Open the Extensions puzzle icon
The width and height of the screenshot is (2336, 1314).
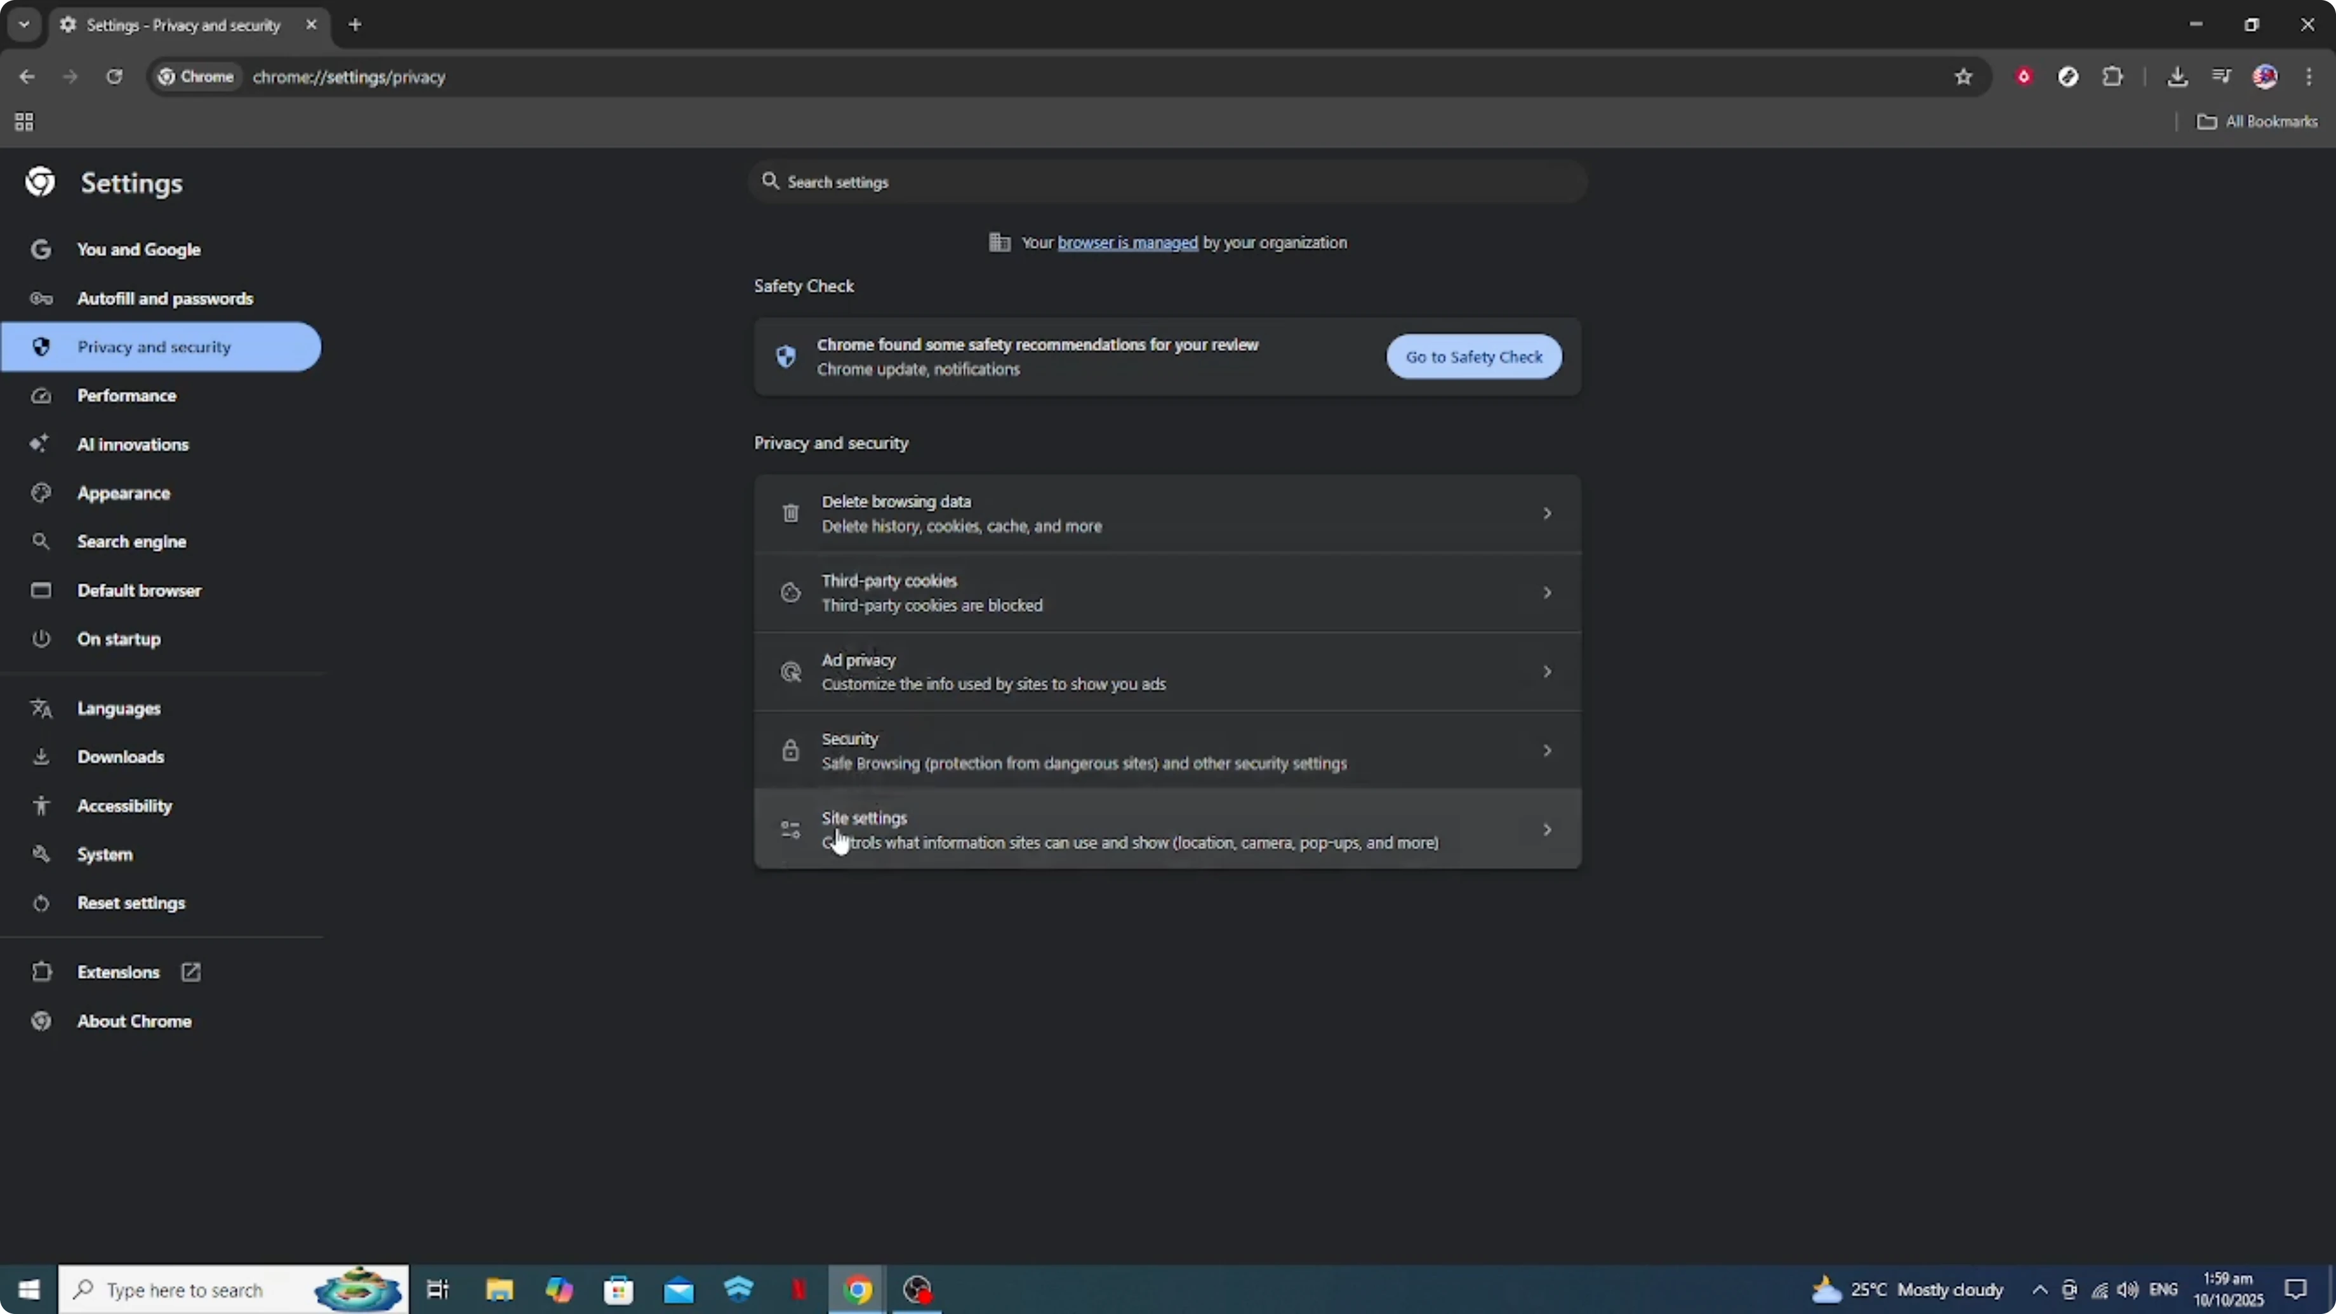pos(2113,77)
